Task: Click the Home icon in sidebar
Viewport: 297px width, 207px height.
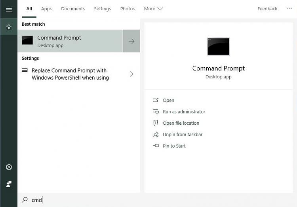Action: click(9, 27)
